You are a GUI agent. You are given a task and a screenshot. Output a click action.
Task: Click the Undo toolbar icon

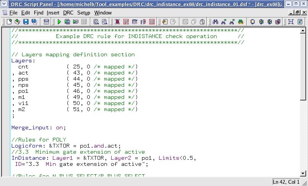165,22
